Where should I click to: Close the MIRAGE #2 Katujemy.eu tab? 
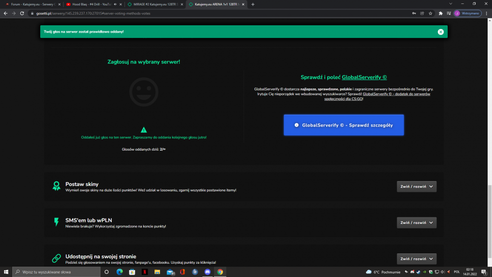click(182, 4)
